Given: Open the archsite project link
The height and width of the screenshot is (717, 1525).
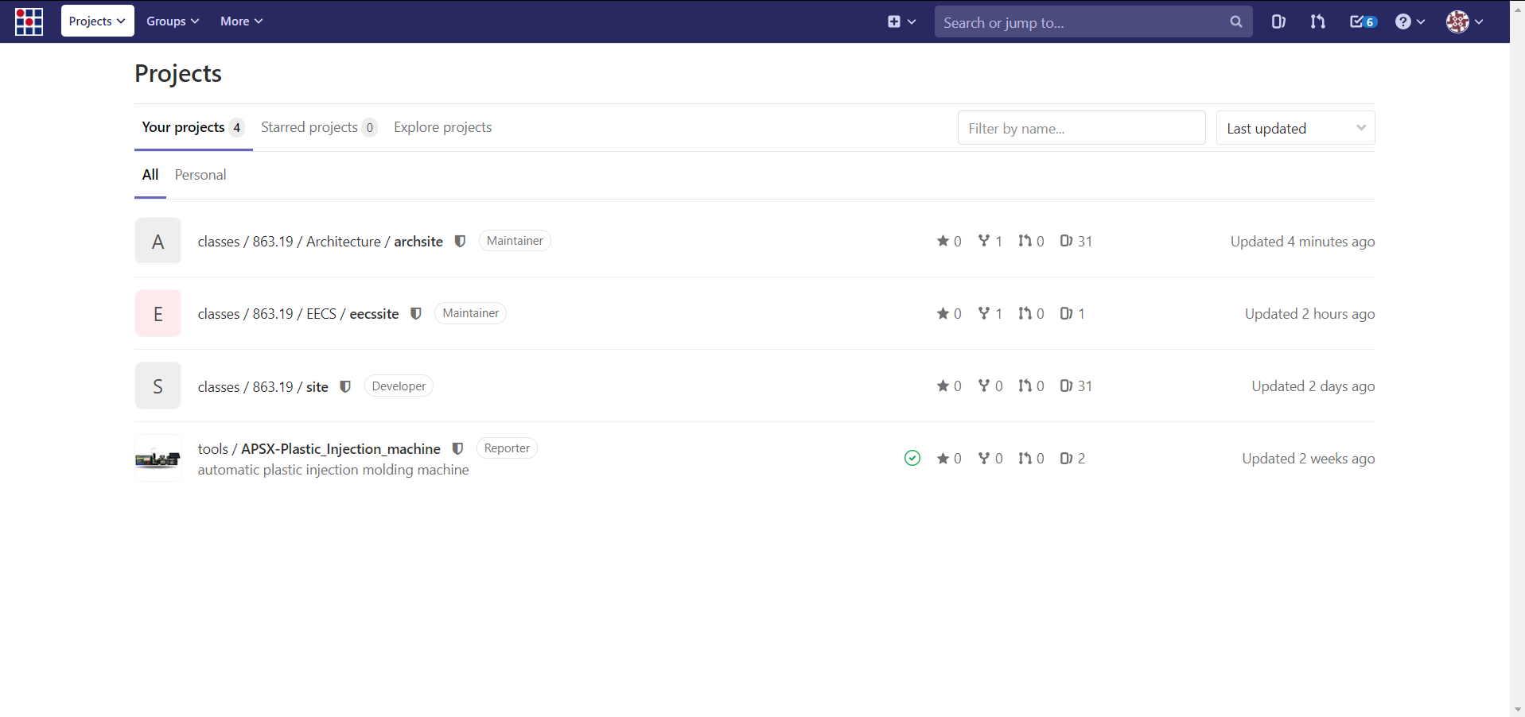Looking at the screenshot, I should (x=418, y=242).
